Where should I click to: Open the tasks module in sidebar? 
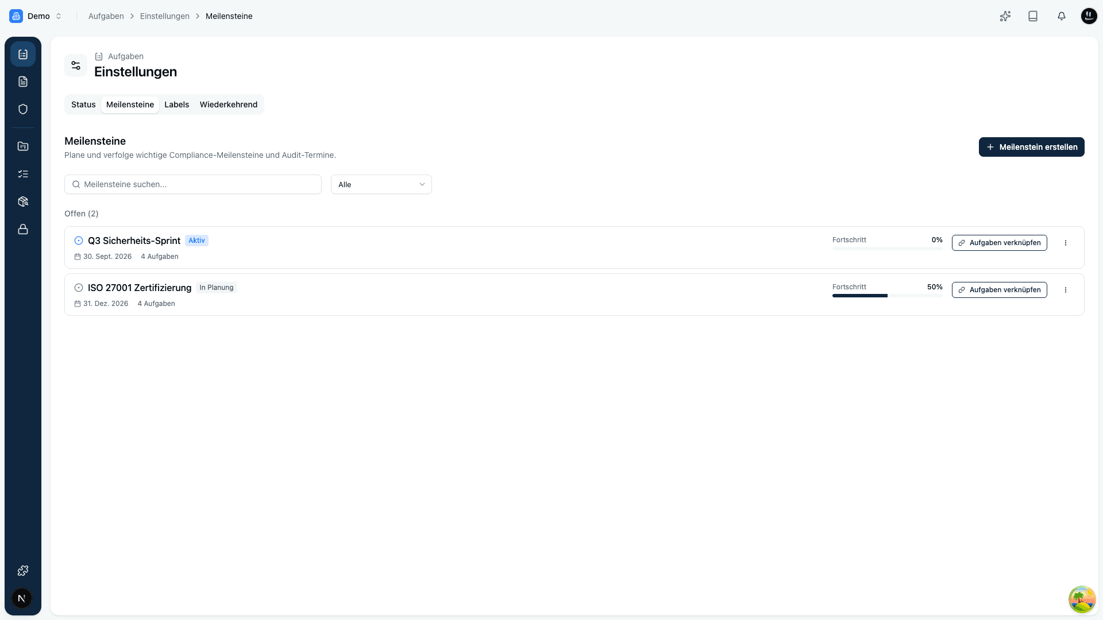[23, 54]
